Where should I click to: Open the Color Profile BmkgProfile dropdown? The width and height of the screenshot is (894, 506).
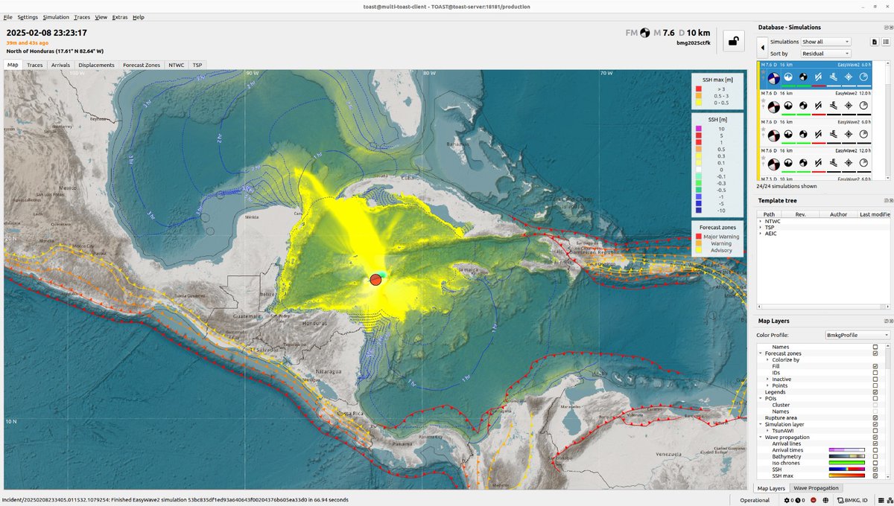pyautogui.click(x=857, y=335)
